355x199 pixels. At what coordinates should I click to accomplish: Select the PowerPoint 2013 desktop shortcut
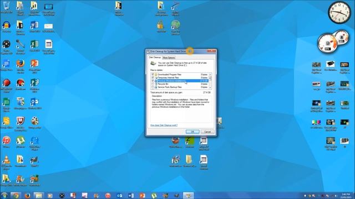(34, 66)
